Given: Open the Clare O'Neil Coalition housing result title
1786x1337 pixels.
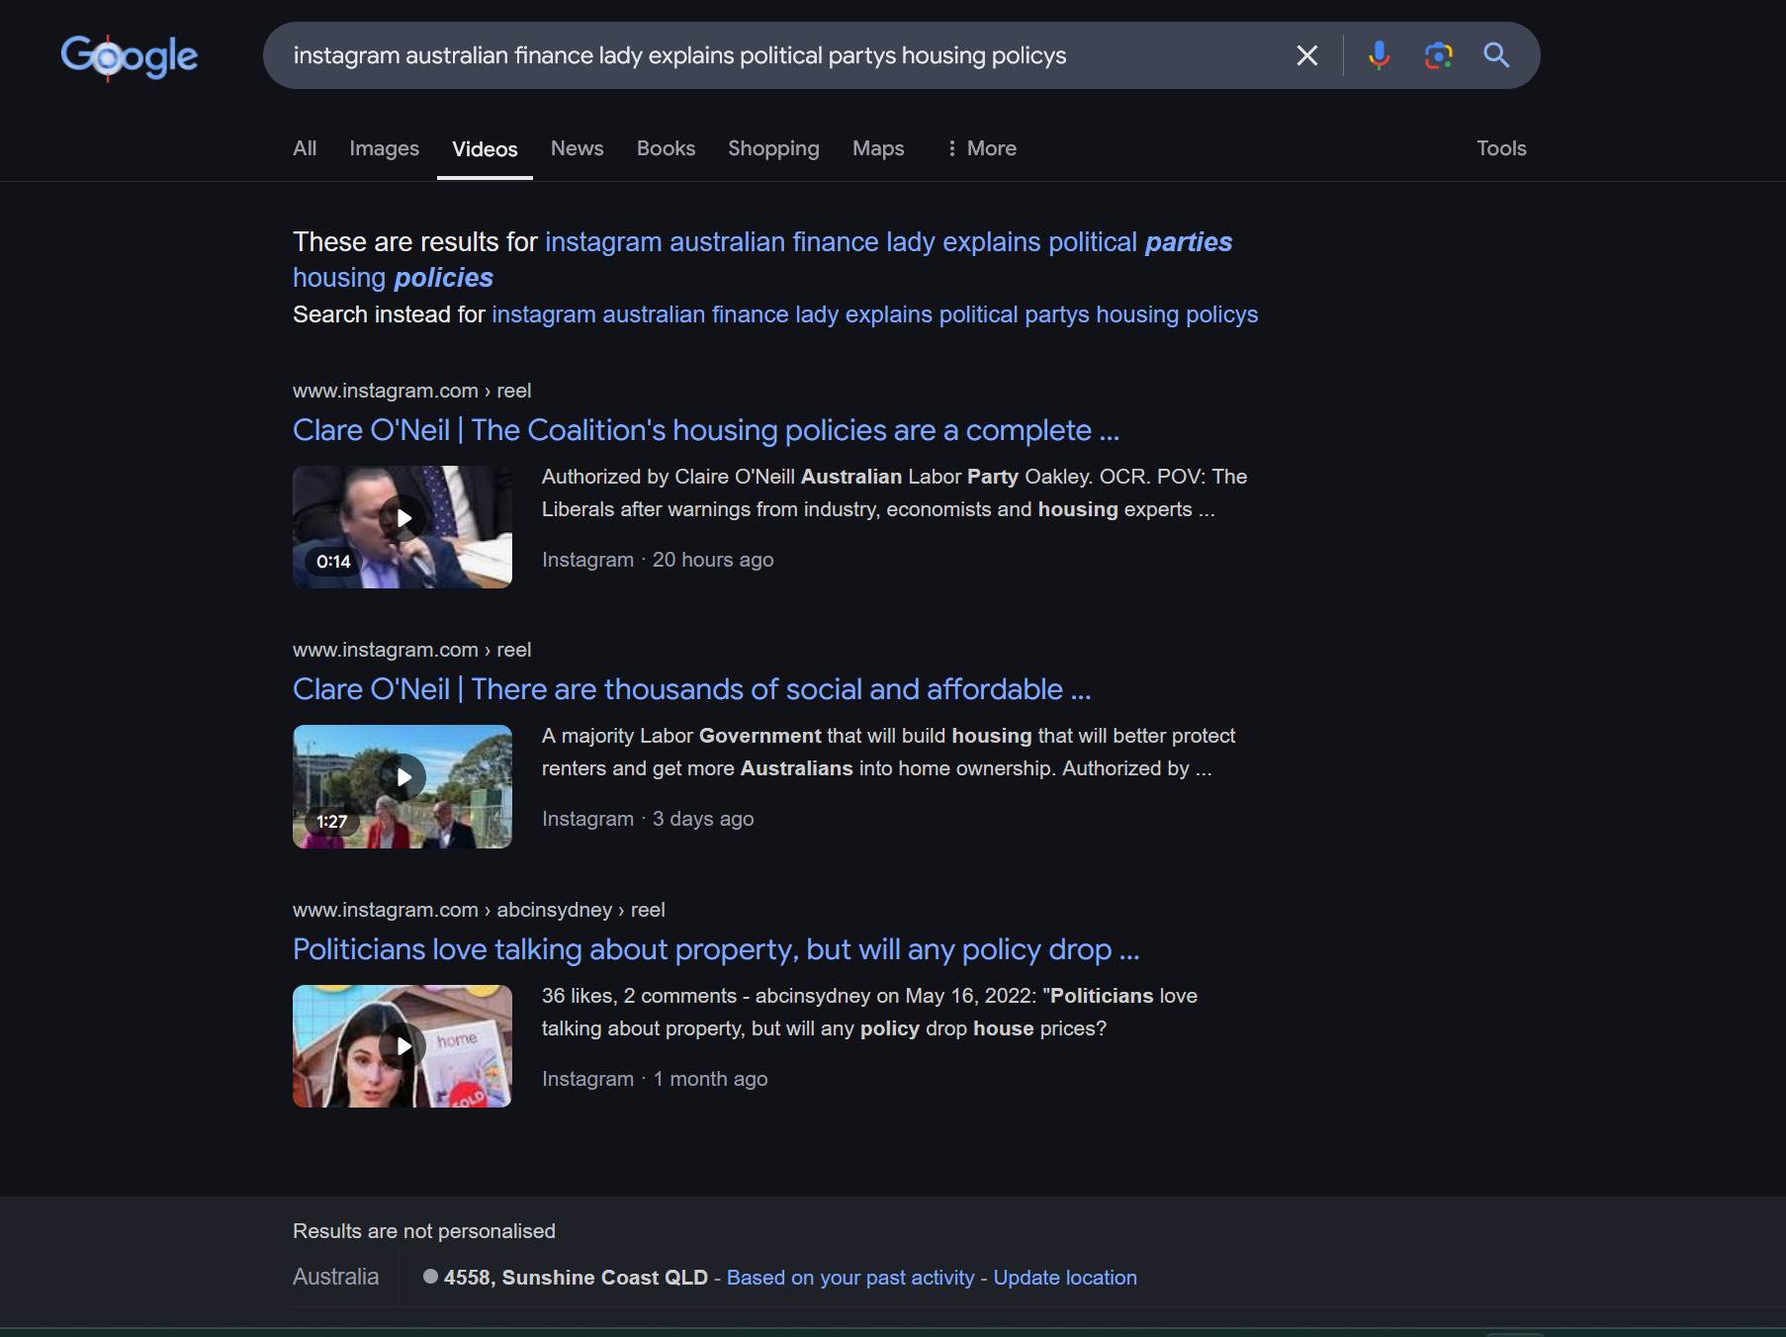Looking at the screenshot, I should [x=705, y=430].
